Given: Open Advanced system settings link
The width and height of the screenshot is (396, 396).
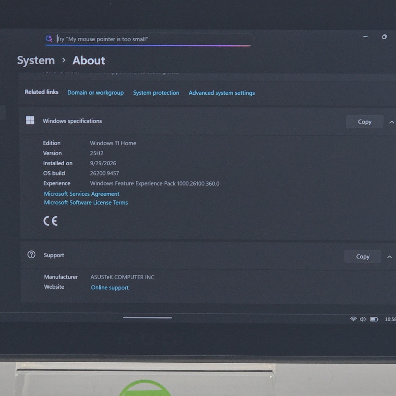Looking at the screenshot, I should pos(222,93).
